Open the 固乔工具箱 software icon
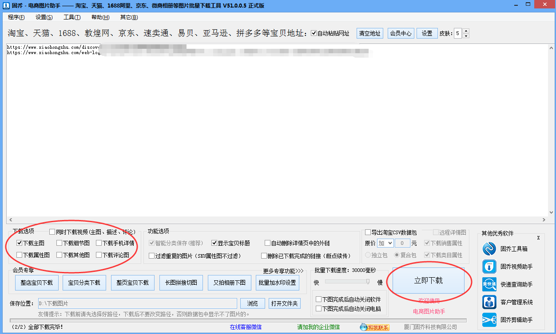The height and width of the screenshot is (334, 556). tap(489, 249)
